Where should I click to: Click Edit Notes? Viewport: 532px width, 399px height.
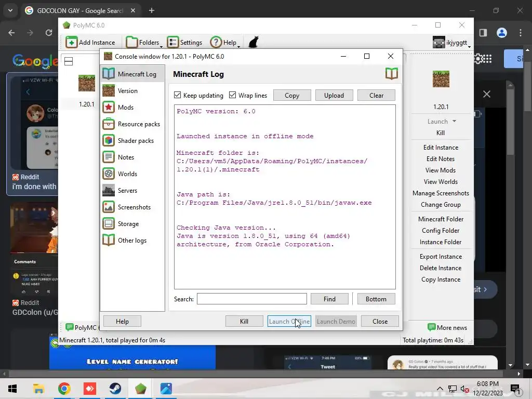click(441, 159)
